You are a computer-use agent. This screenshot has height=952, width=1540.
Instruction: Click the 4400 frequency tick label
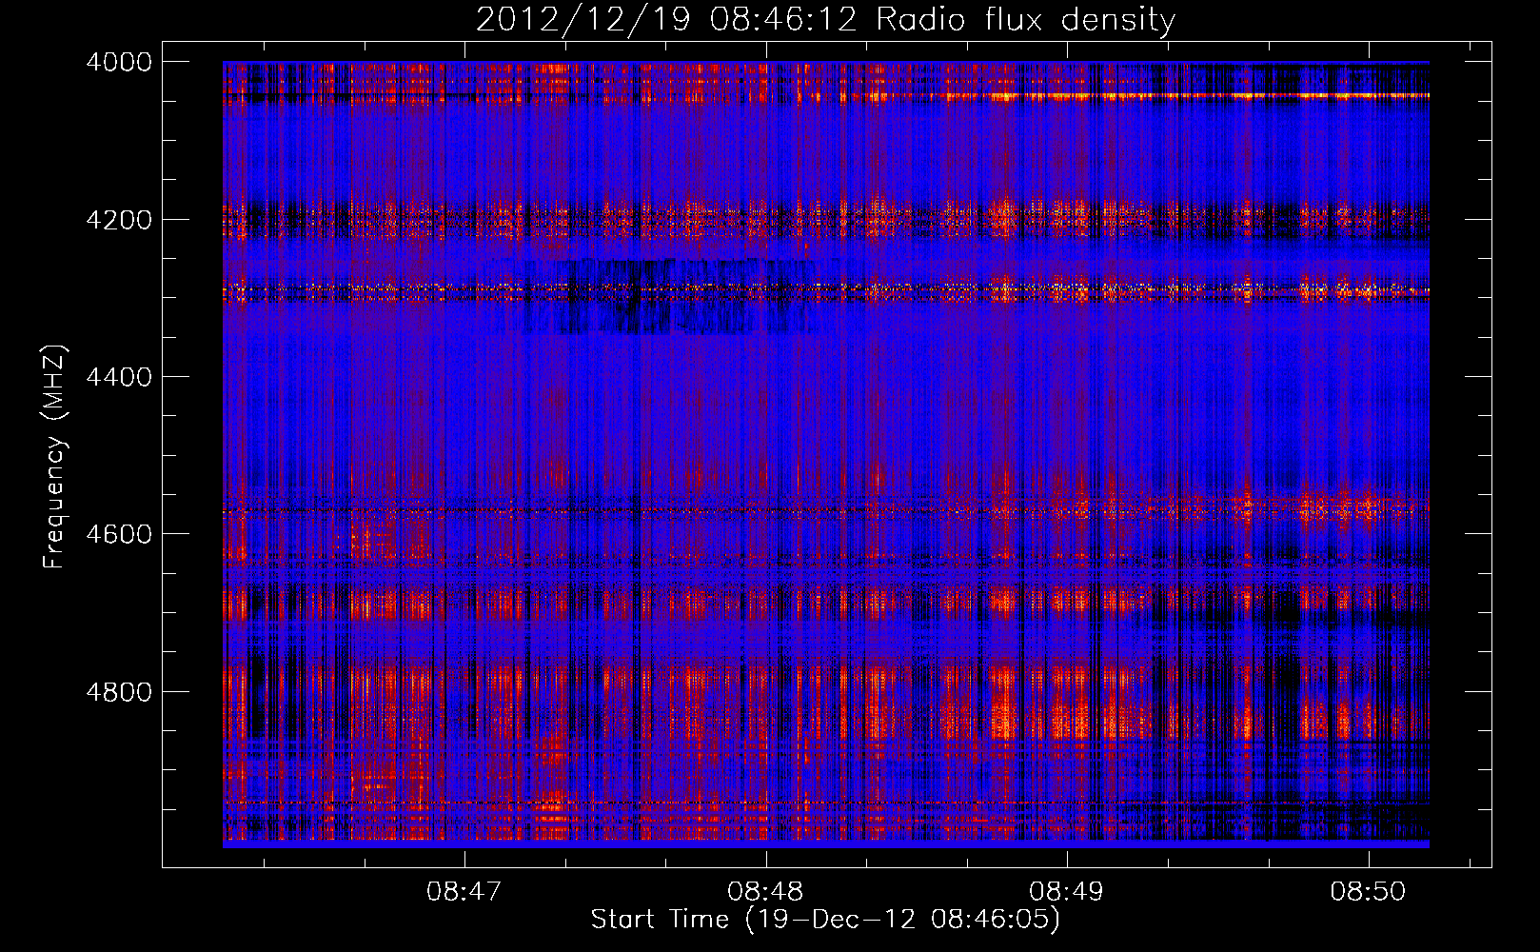[x=119, y=377]
